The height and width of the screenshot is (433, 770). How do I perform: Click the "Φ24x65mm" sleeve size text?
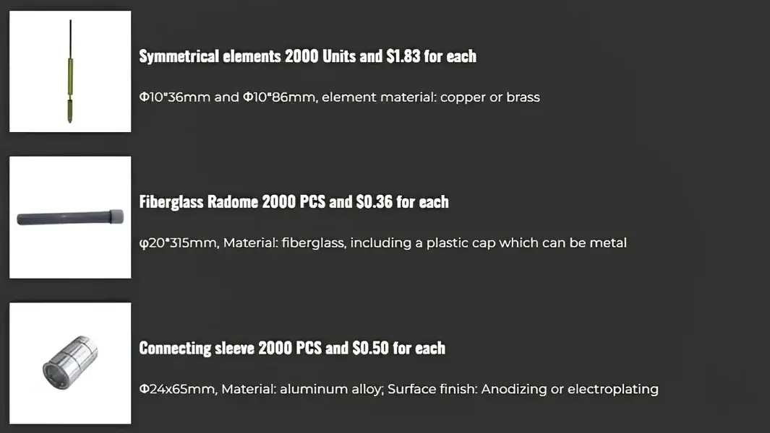click(177, 390)
